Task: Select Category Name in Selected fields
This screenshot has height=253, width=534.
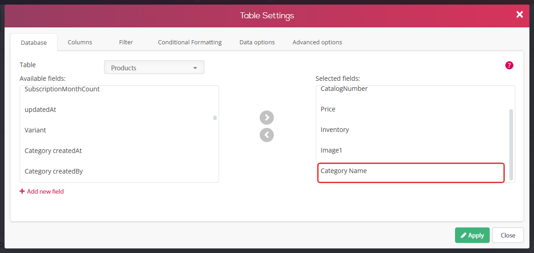Action: coord(411,173)
